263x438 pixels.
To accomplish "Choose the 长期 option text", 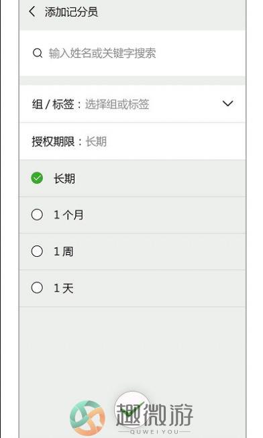I will pyautogui.click(x=64, y=178).
